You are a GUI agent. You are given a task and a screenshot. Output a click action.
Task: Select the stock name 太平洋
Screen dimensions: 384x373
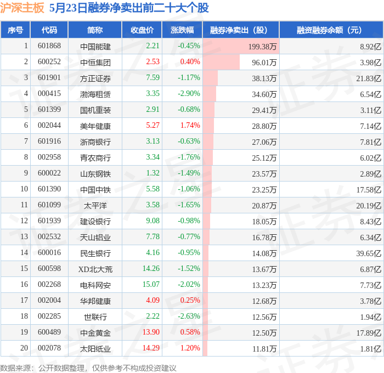[95, 206]
